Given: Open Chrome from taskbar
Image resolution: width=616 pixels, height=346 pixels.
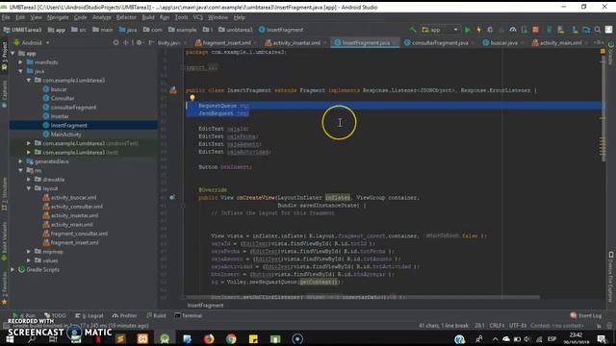Looking at the screenshot, I should point(231,339).
